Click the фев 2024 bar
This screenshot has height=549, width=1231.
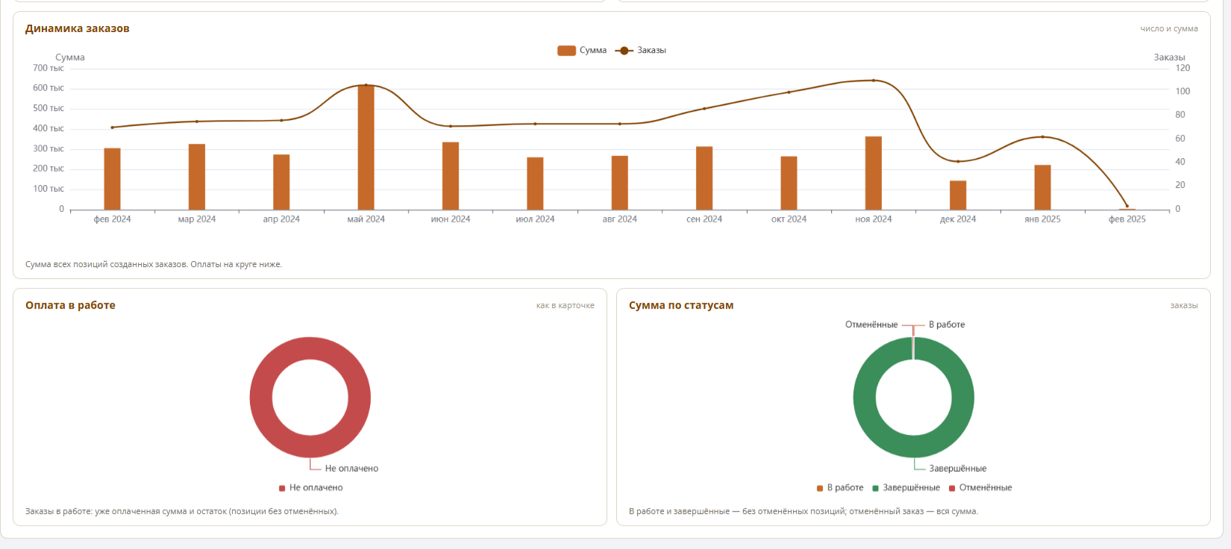[x=112, y=179]
